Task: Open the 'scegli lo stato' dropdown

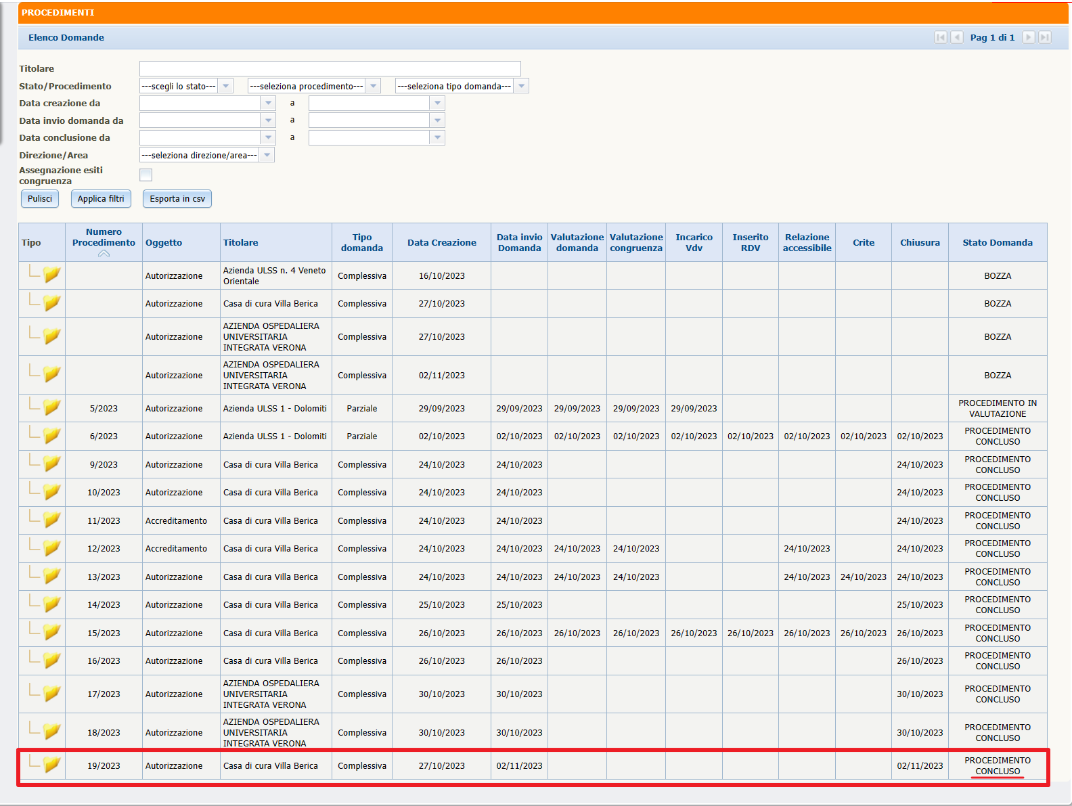Action: point(186,86)
